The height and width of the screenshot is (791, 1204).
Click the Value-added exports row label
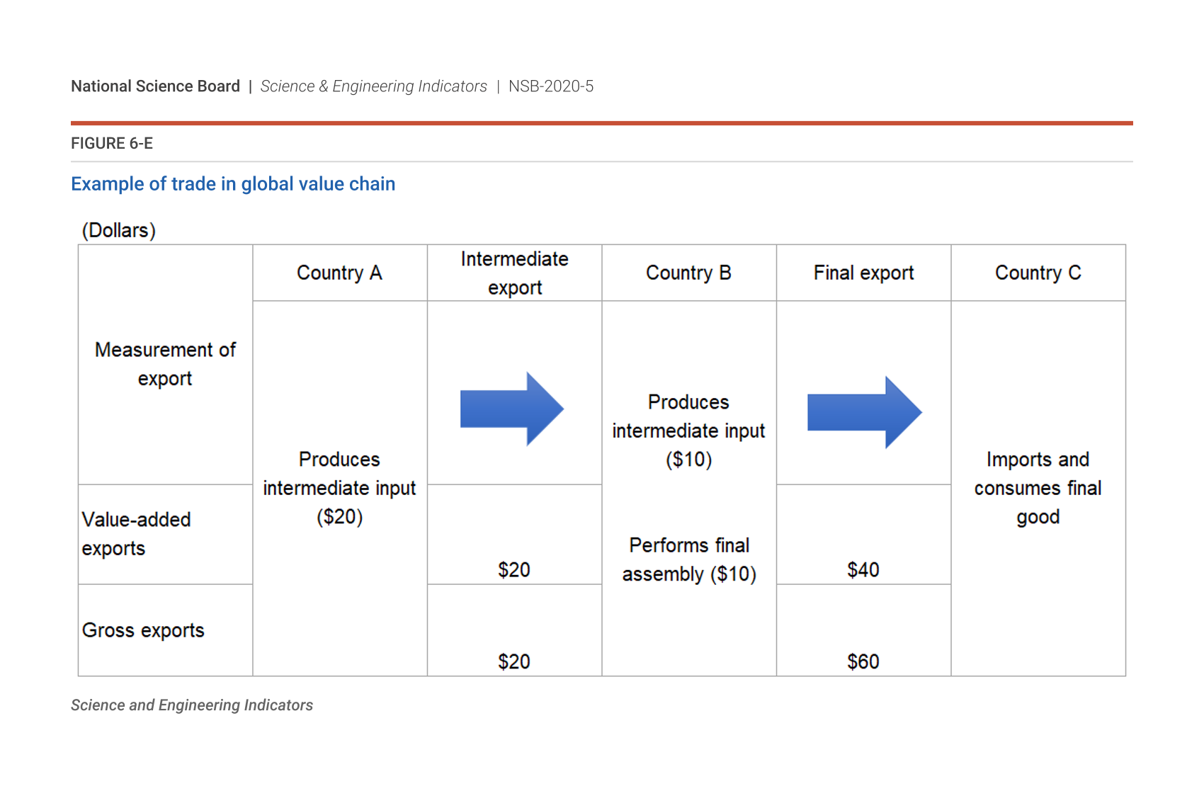(x=136, y=534)
